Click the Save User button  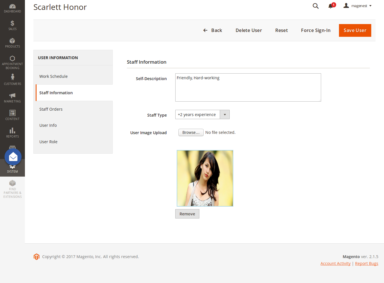[x=355, y=30]
